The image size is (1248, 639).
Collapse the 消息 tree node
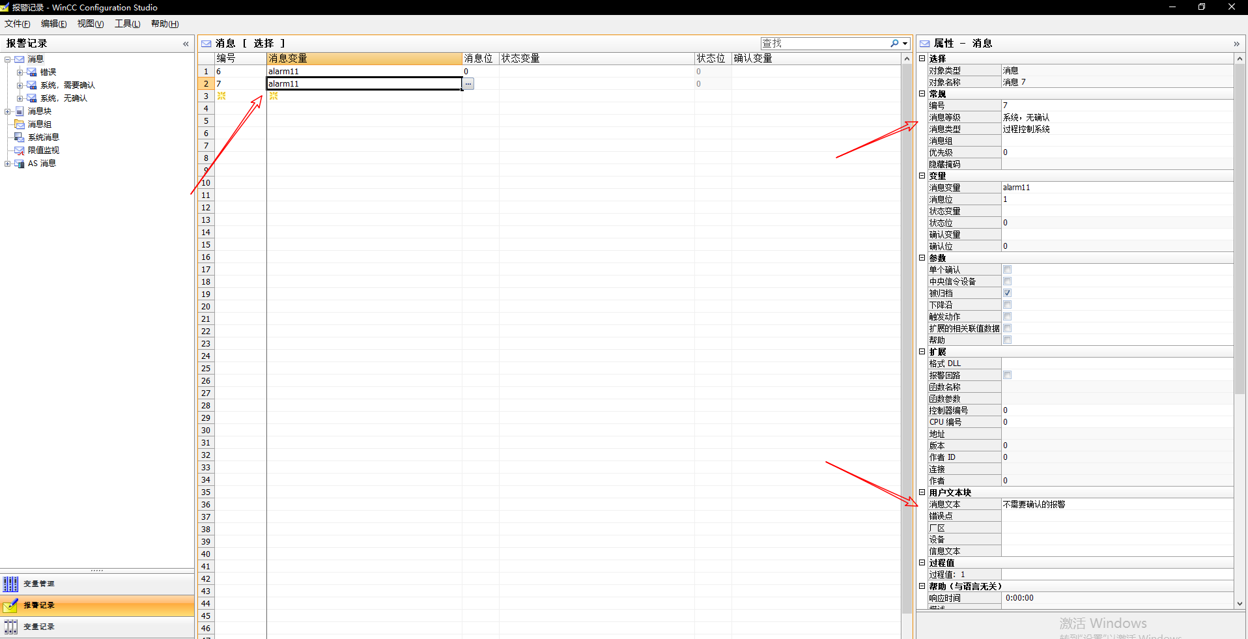click(8, 59)
